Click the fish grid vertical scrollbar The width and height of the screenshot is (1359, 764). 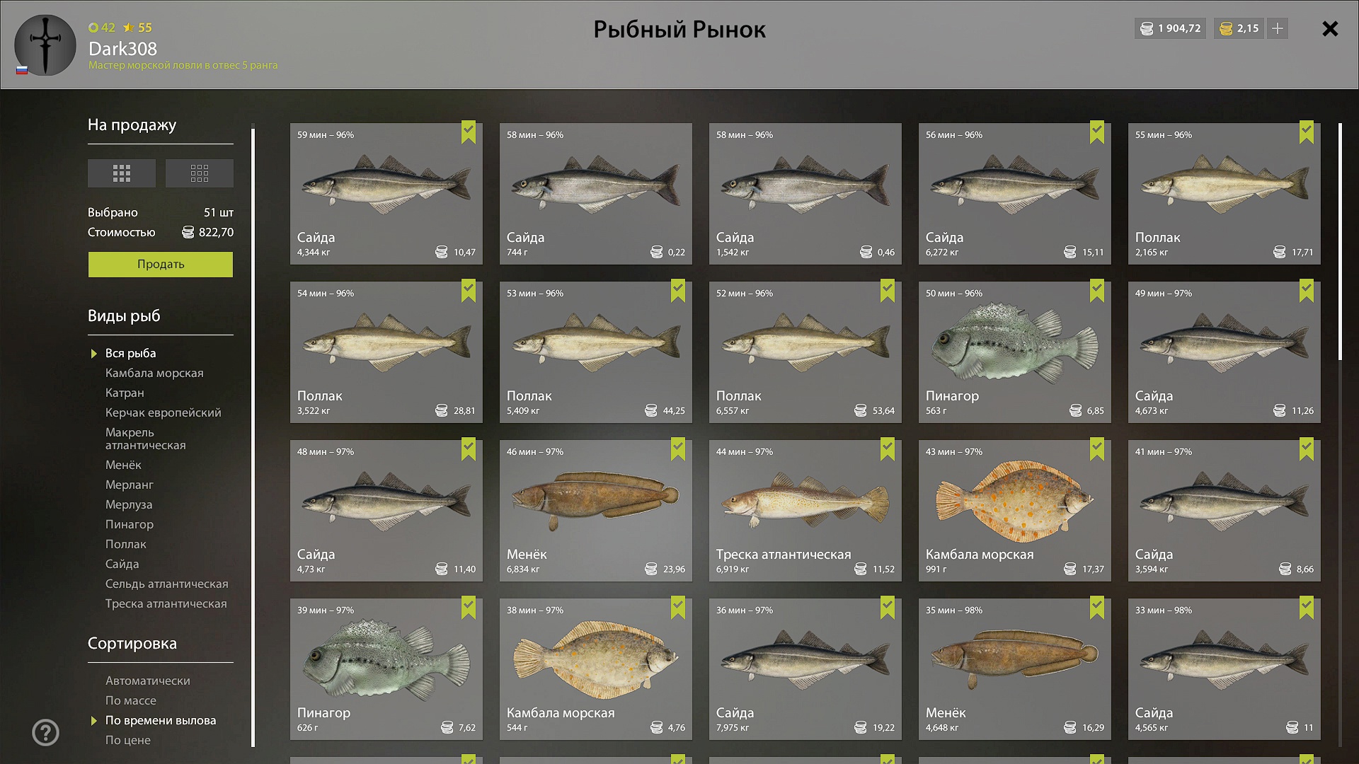[1340, 242]
